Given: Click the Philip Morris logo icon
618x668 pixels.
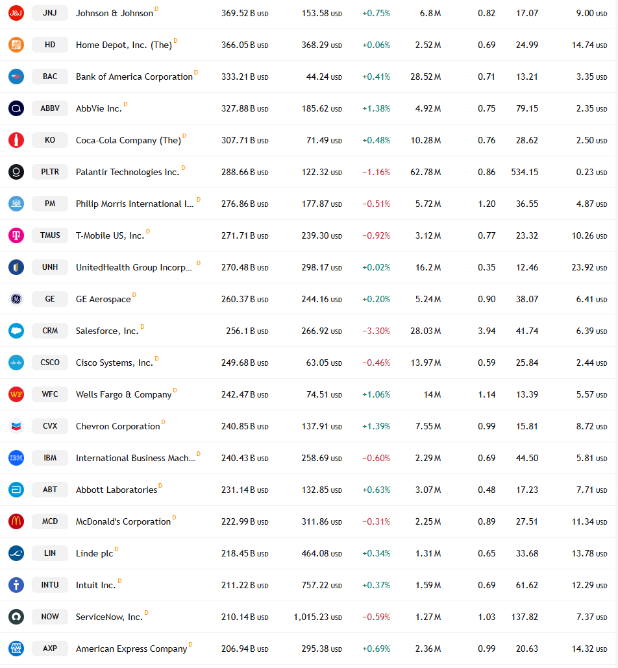Looking at the screenshot, I should click(16, 204).
